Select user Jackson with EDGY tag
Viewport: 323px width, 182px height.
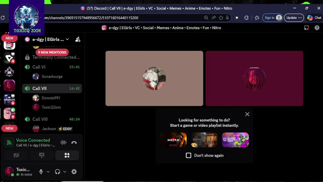click(52, 129)
